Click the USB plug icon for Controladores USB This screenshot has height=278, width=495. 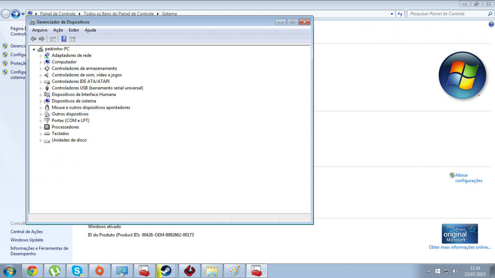pyautogui.click(x=47, y=88)
